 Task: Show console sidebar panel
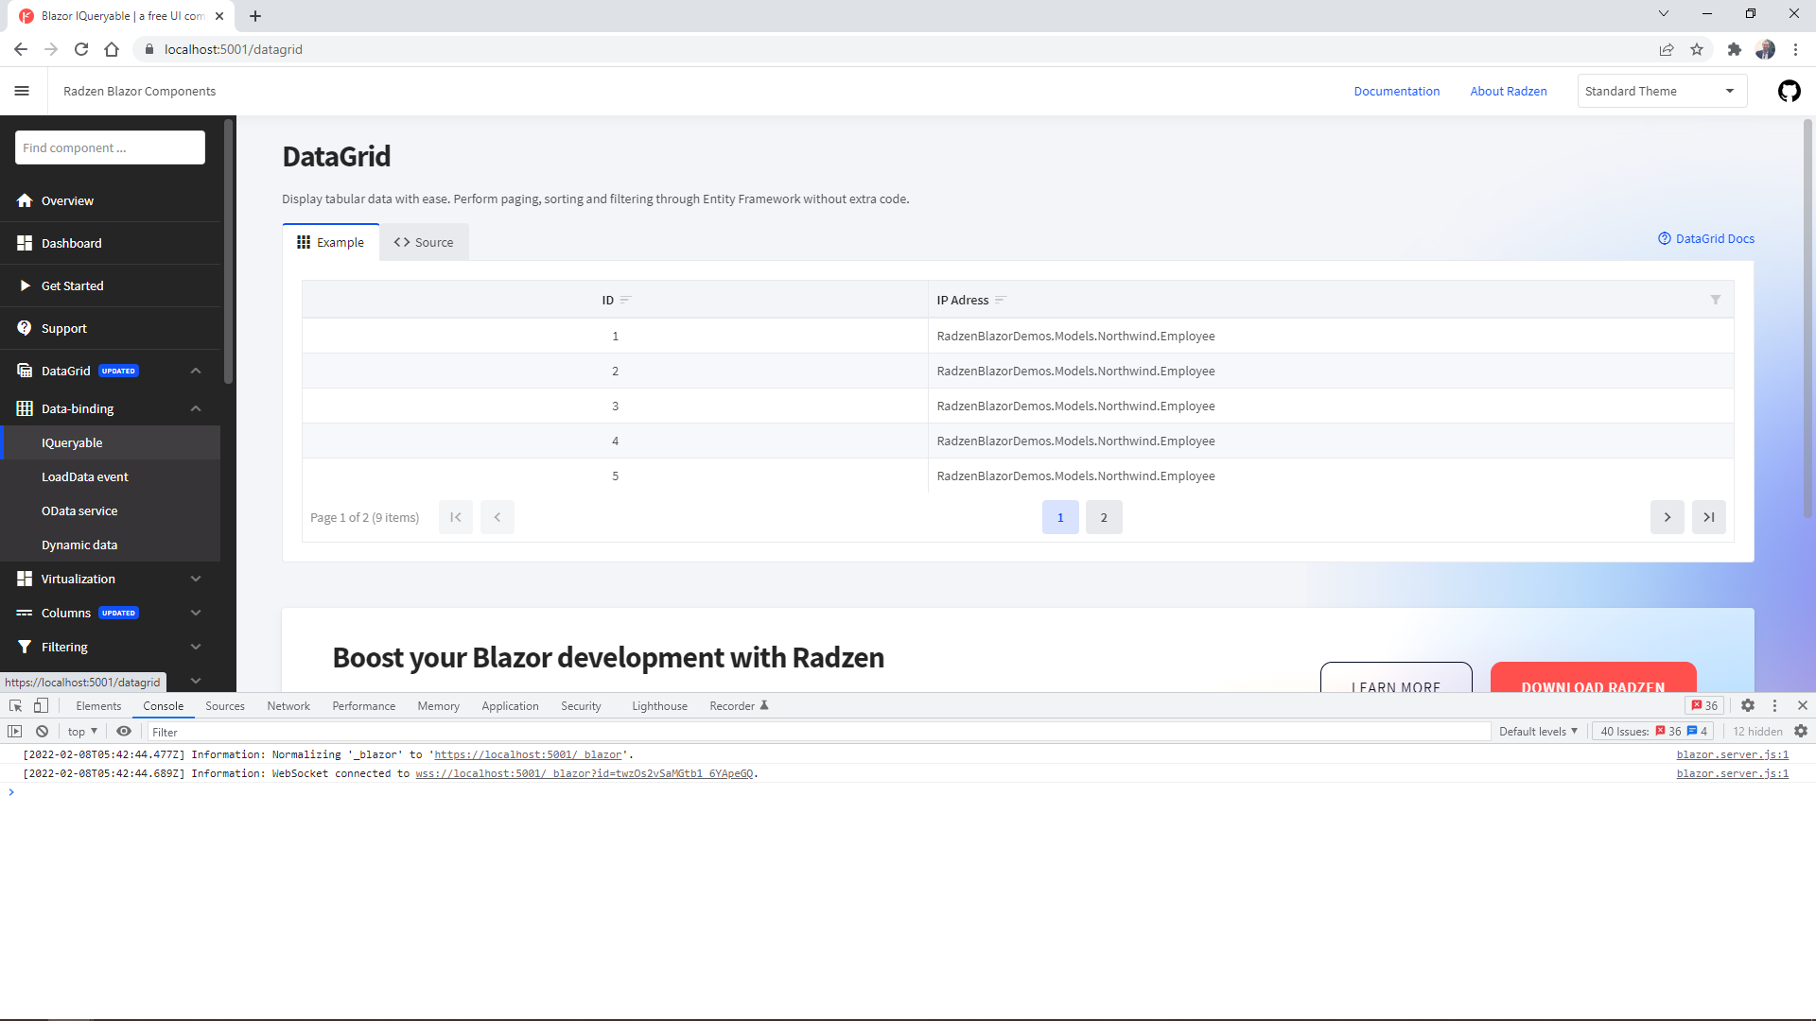click(14, 731)
